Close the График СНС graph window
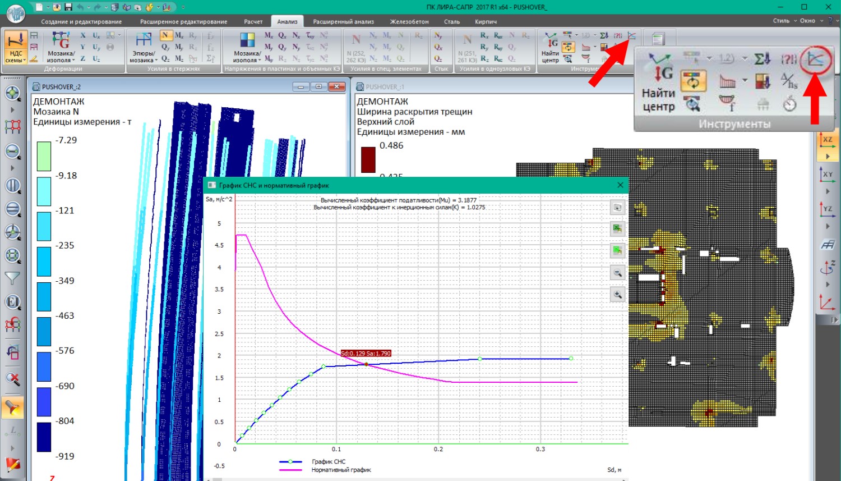The height and width of the screenshot is (481, 841). click(620, 185)
